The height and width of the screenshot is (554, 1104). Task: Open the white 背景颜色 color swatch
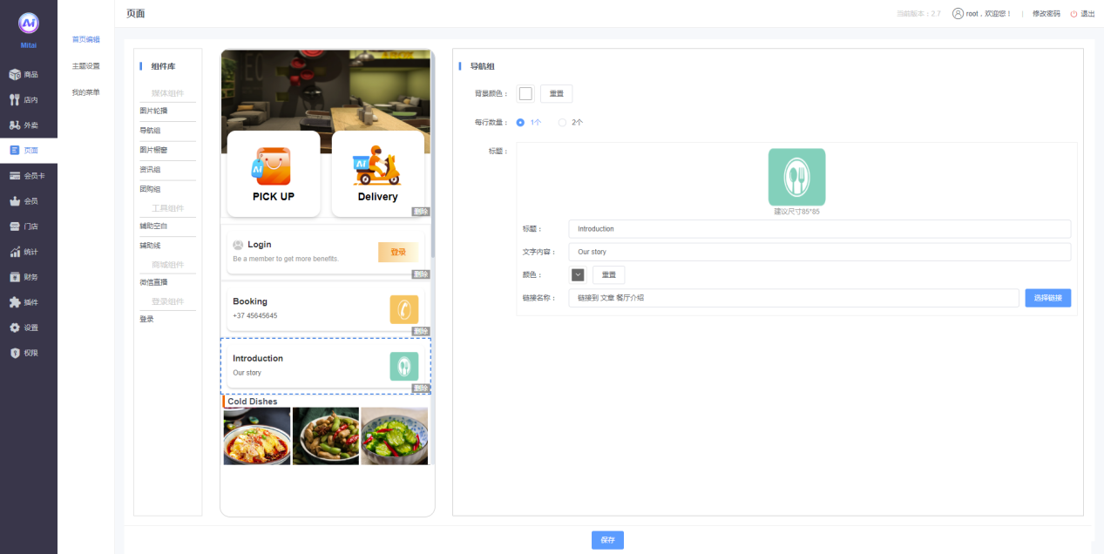(525, 94)
